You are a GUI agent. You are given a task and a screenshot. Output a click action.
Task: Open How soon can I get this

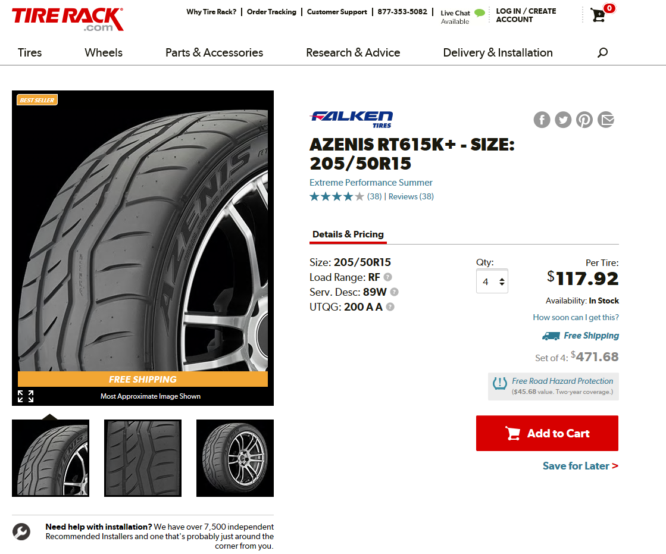coord(576,317)
